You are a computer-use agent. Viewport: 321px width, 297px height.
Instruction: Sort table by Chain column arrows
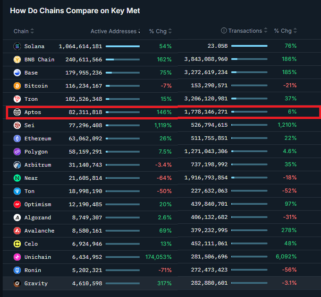click(32, 31)
